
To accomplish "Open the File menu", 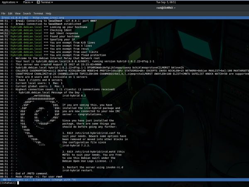I will coord(3,14).
